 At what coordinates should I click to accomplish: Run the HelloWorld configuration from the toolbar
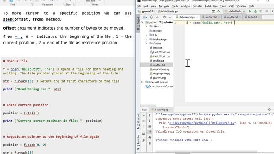pyautogui.click(x=250, y=12)
